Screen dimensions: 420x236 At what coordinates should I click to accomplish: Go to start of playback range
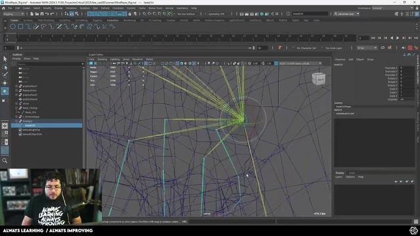click(373, 38)
